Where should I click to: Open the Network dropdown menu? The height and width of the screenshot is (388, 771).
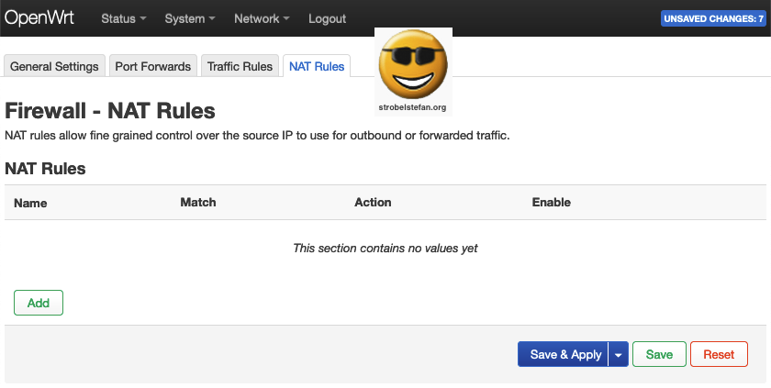click(x=262, y=18)
